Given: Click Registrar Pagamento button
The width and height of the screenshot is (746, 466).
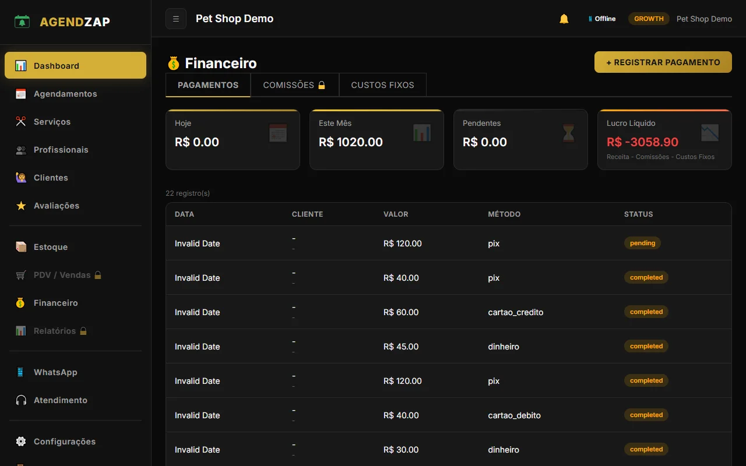Looking at the screenshot, I should (x=663, y=62).
